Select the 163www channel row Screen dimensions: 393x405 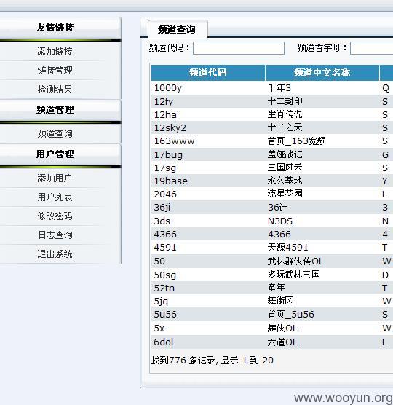[x=272, y=141]
